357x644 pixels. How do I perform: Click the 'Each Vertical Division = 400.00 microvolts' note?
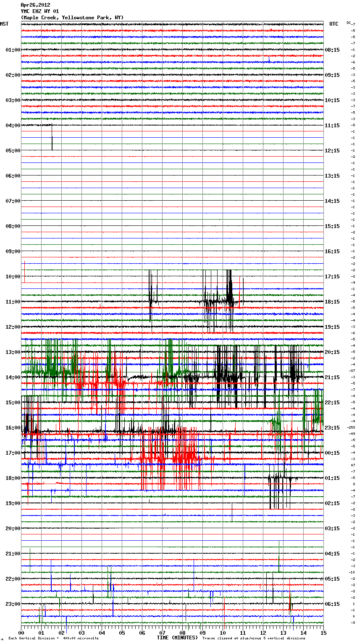coord(53,638)
